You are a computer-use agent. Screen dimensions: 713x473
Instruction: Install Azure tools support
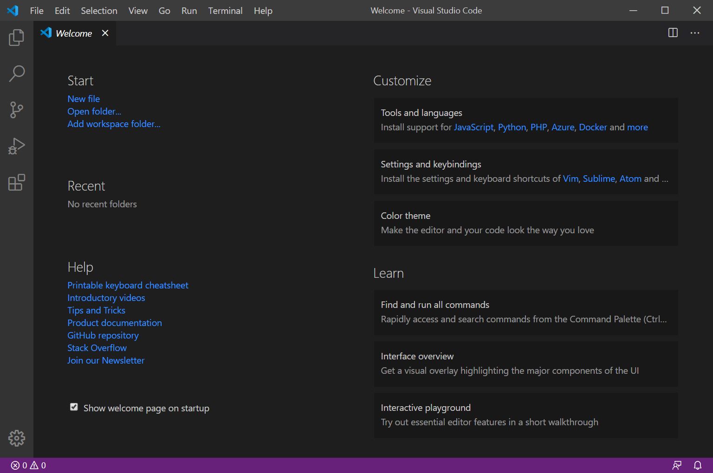pyautogui.click(x=563, y=127)
